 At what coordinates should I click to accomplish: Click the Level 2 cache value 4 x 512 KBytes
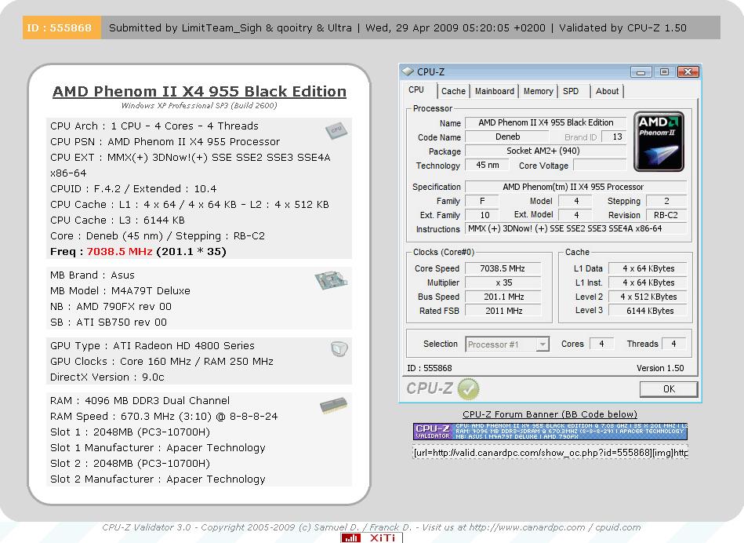tap(648, 297)
